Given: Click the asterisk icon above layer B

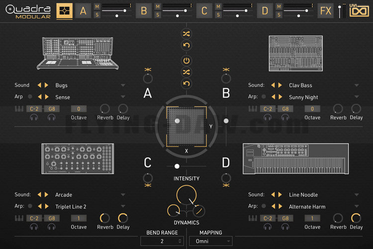Looking at the screenshot, I should 226,70.
